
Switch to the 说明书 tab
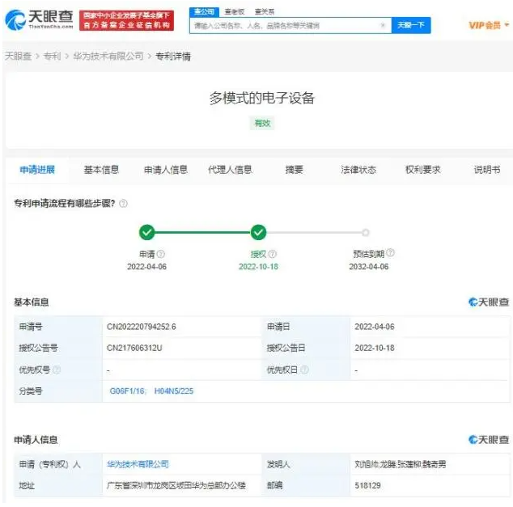pos(487,170)
